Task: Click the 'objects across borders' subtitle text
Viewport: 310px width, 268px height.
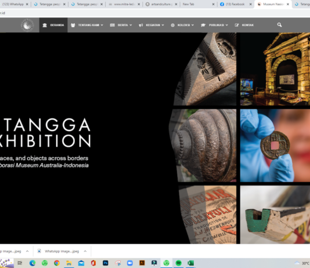Action: coord(57,158)
